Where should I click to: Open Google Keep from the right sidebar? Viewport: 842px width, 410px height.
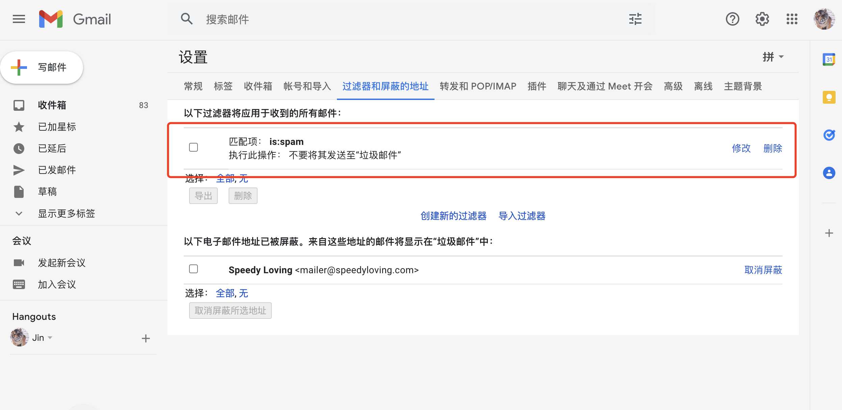pos(829,97)
